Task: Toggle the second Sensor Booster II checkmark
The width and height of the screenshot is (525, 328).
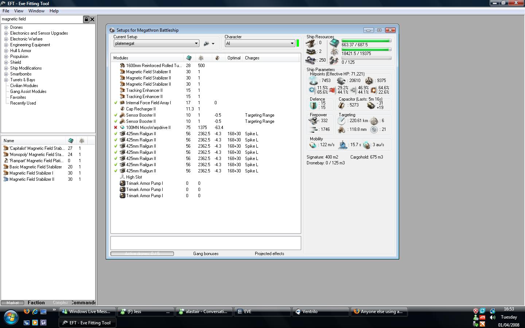Action: 116,121
